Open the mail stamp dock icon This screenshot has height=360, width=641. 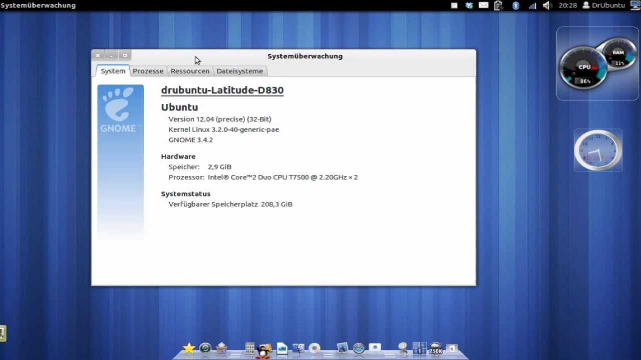pyautogui.click(x=221, y=348)
